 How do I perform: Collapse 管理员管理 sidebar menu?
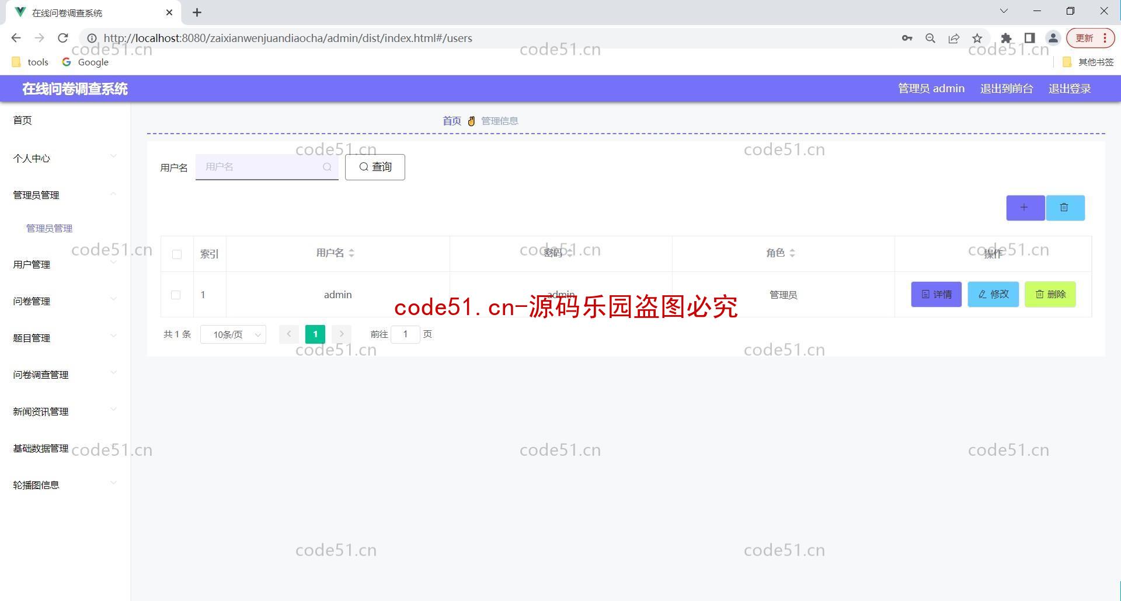[65, 195]
